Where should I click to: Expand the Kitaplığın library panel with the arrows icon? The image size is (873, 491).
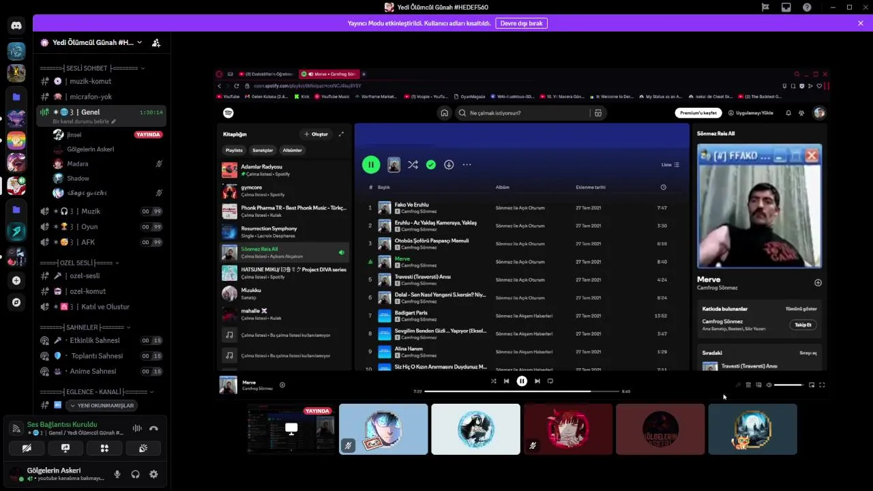point(341,134)
